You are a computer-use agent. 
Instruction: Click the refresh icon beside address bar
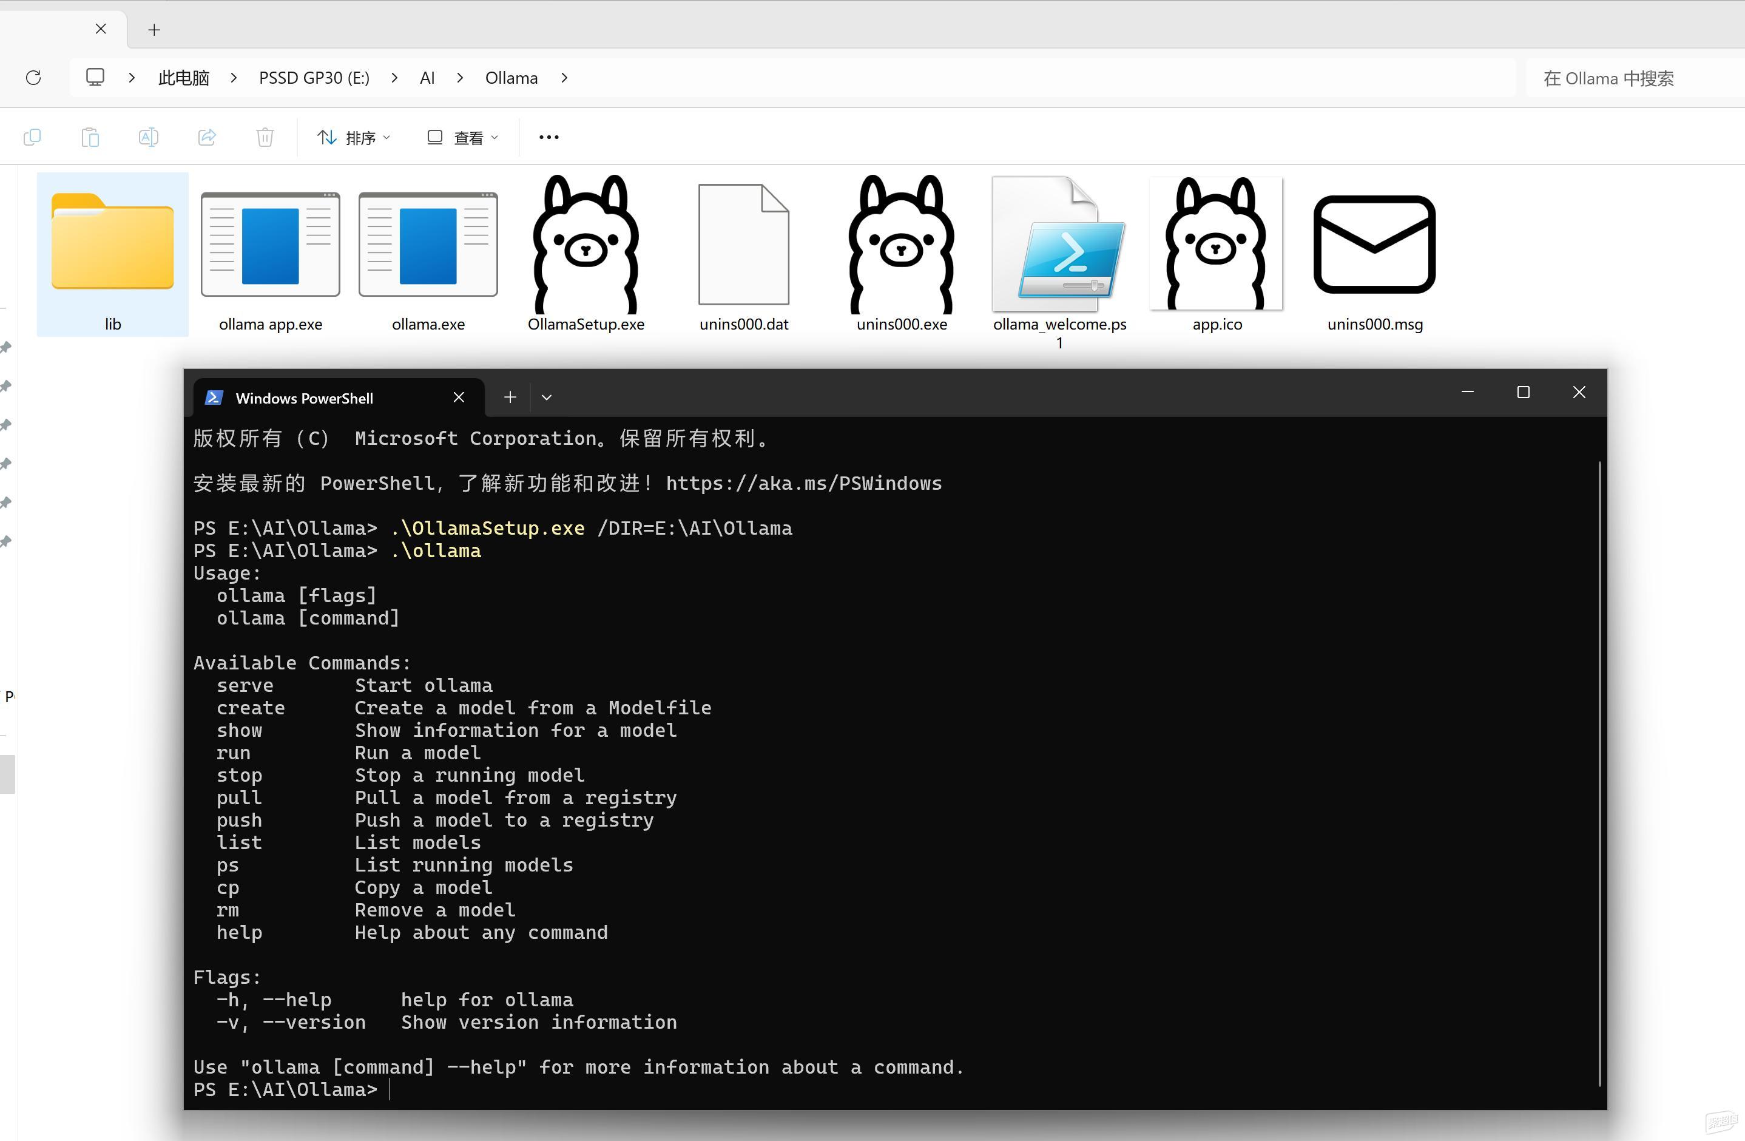(x=33, y=78)
